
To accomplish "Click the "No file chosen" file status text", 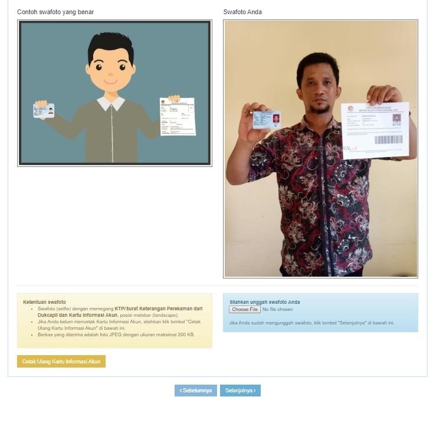I will [277, 309].
